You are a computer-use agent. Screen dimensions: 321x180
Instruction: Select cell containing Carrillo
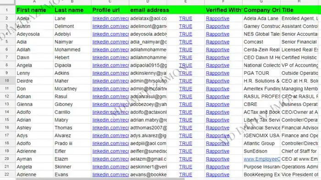pyautogui.click(x=72, y=112)
